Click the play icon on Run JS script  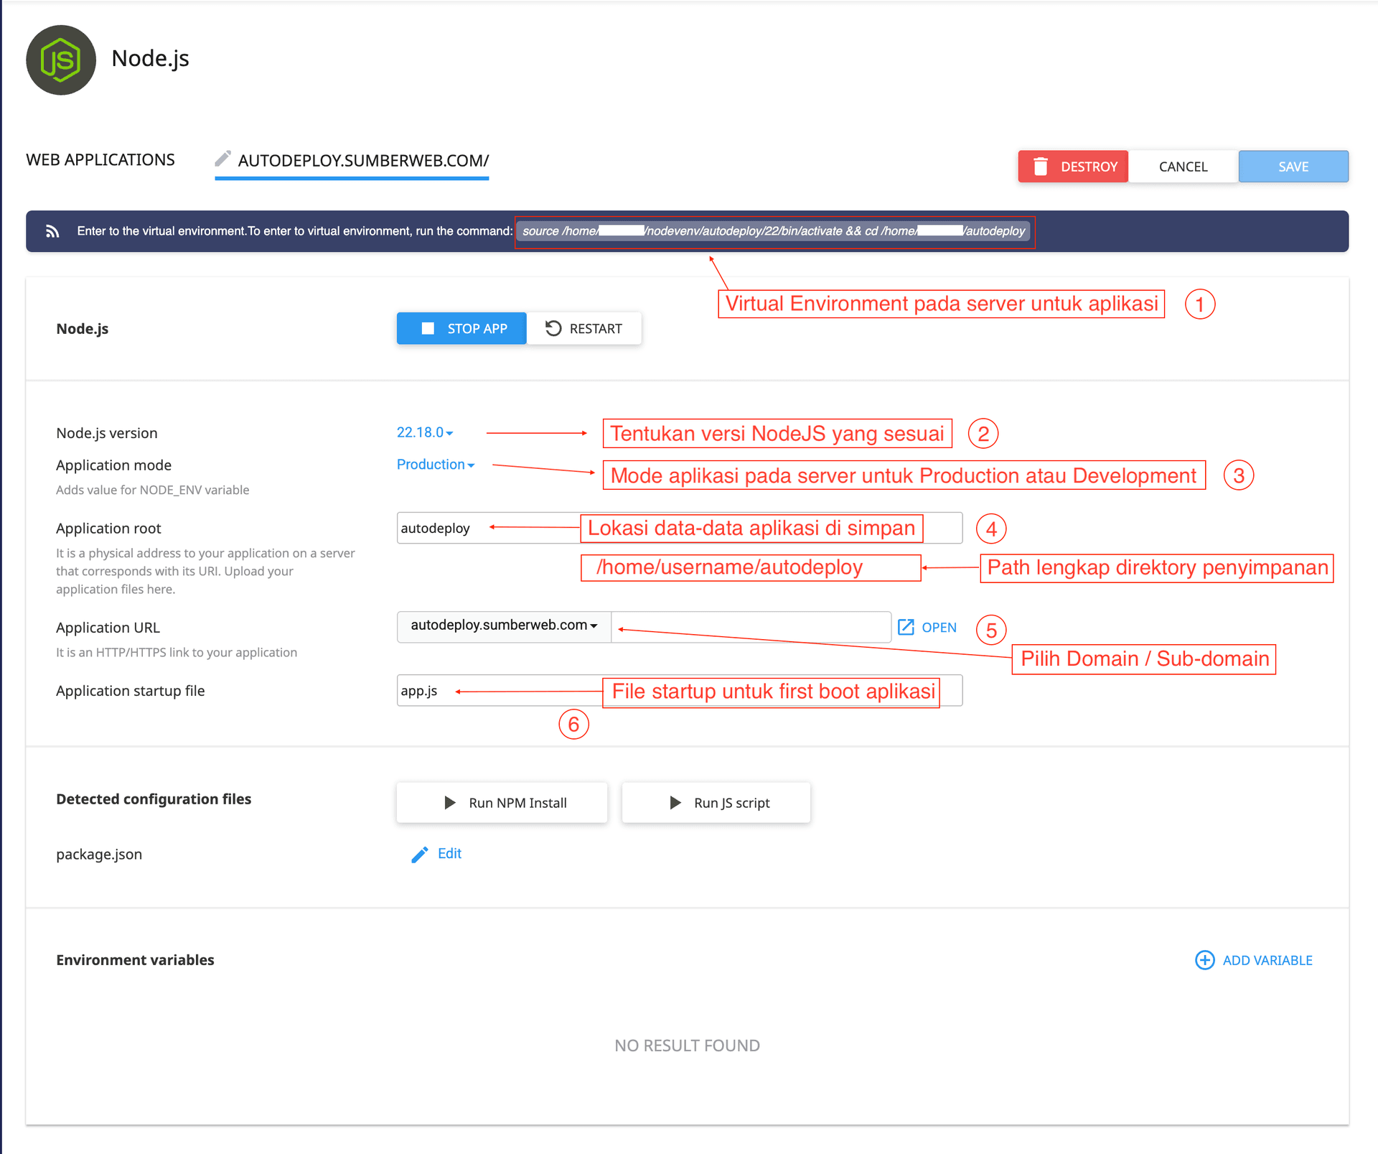(675, 802)
